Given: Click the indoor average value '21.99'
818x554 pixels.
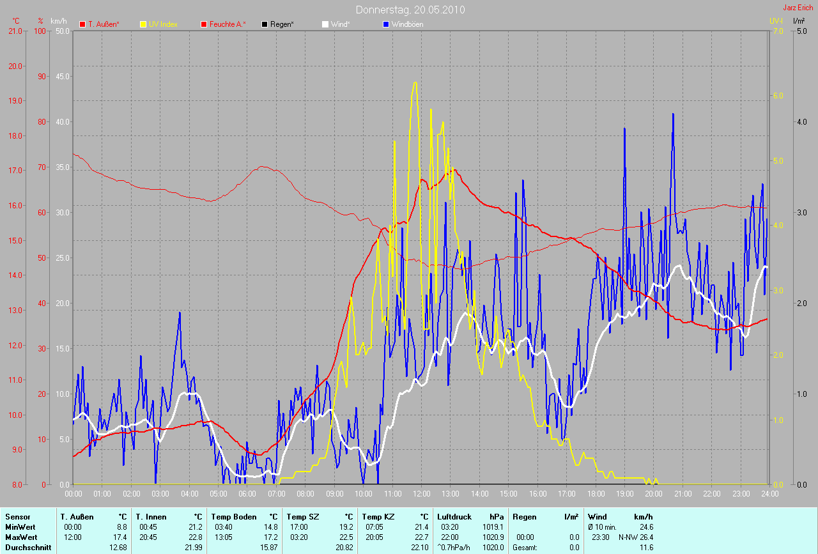Looking at the screenshot, I should pos(194,547).
